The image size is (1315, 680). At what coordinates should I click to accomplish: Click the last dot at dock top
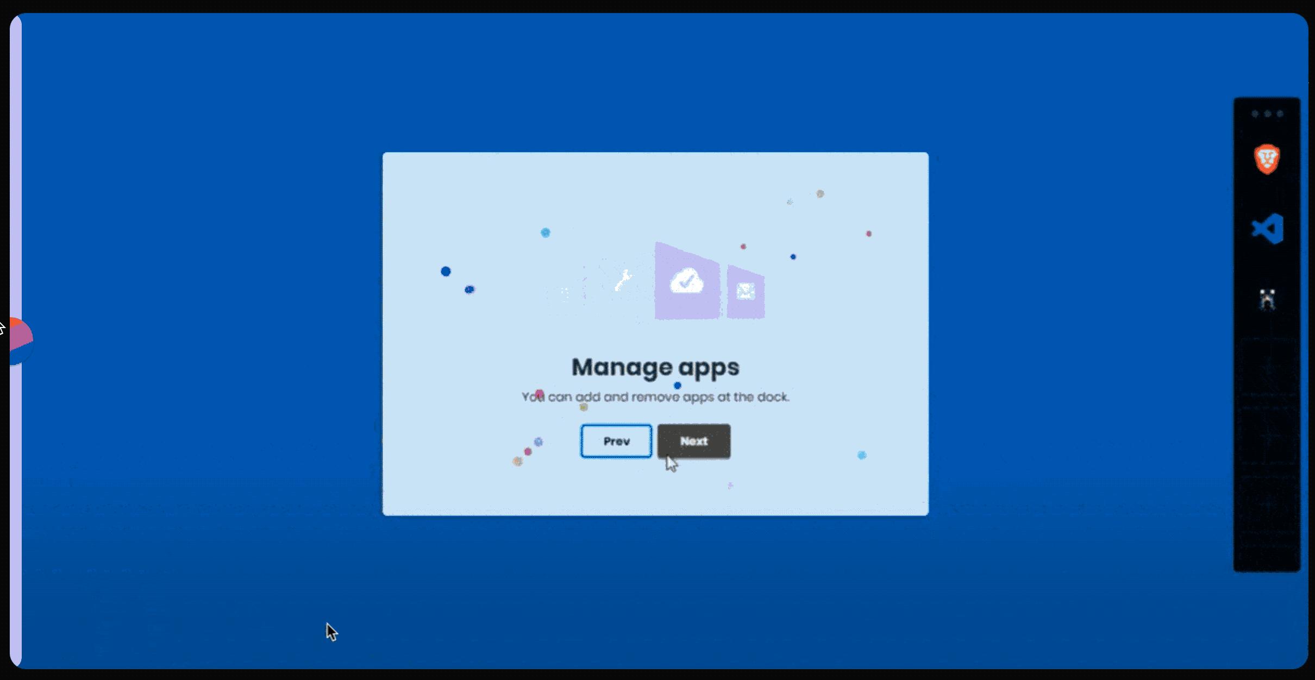pyautogui.click(x=1280, y=114)
